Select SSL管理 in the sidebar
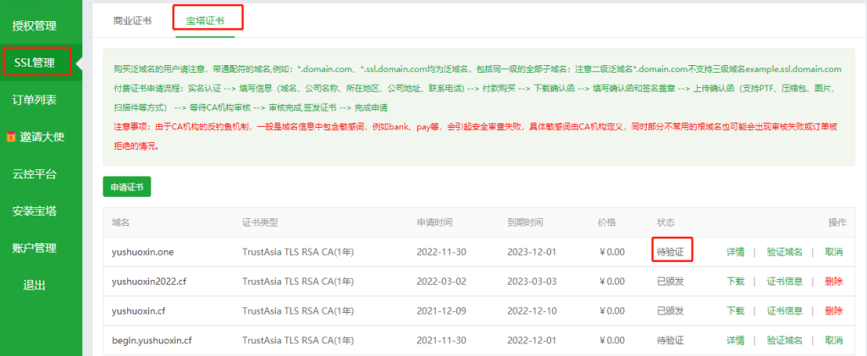The height and width of the screenshot is (356, 867). click(35, 63)
